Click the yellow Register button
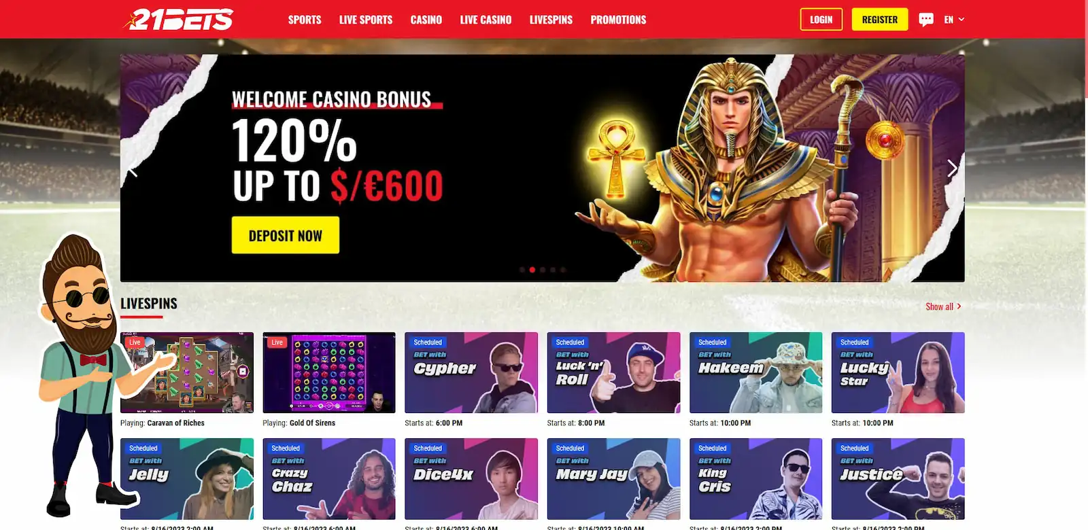 point(880,20)
